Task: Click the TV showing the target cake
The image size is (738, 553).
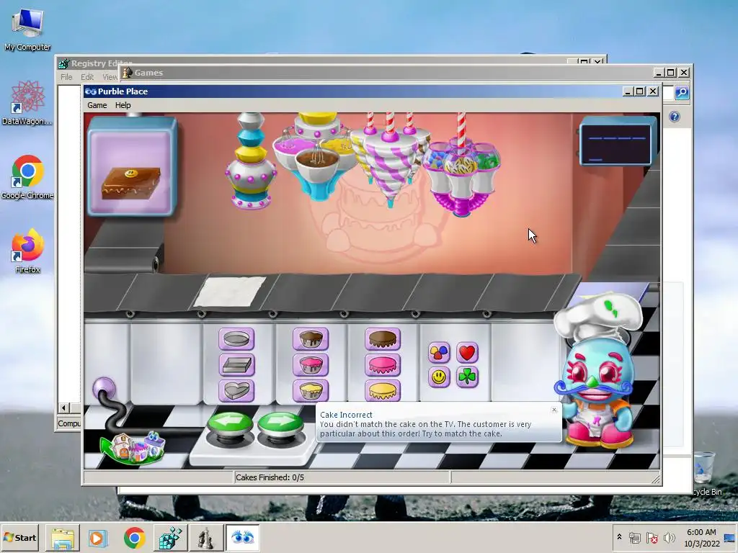Action: 132,166
